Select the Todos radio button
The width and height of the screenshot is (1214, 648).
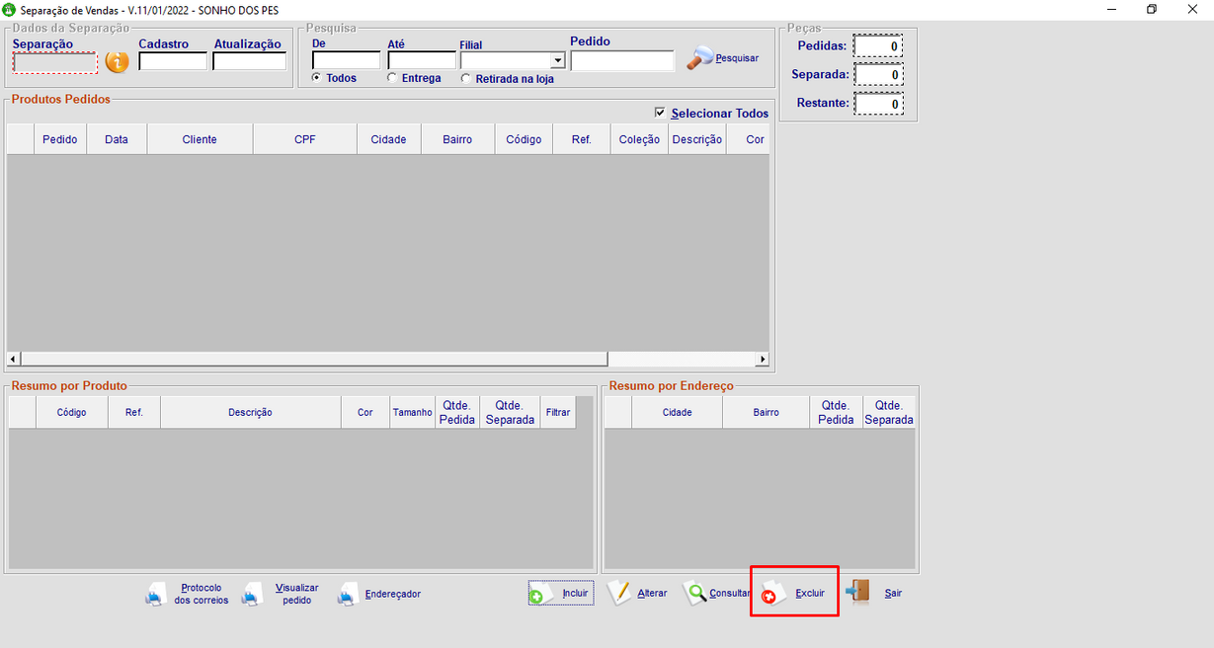pyautogui.click(x=317, y=77)
